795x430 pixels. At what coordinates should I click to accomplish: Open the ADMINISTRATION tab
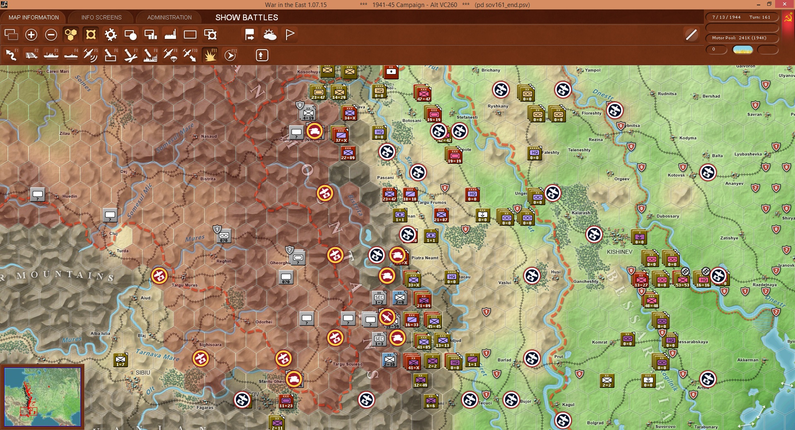169,17
